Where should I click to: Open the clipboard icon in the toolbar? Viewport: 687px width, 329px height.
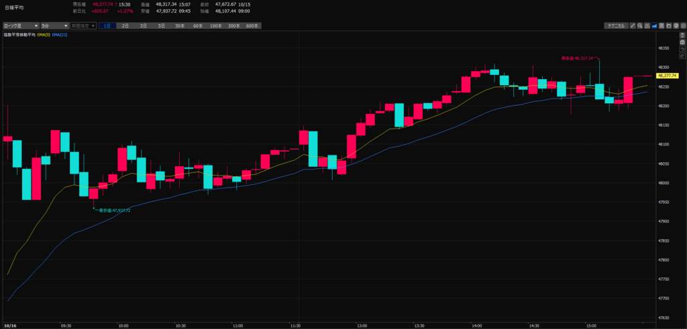coord(662,25)
